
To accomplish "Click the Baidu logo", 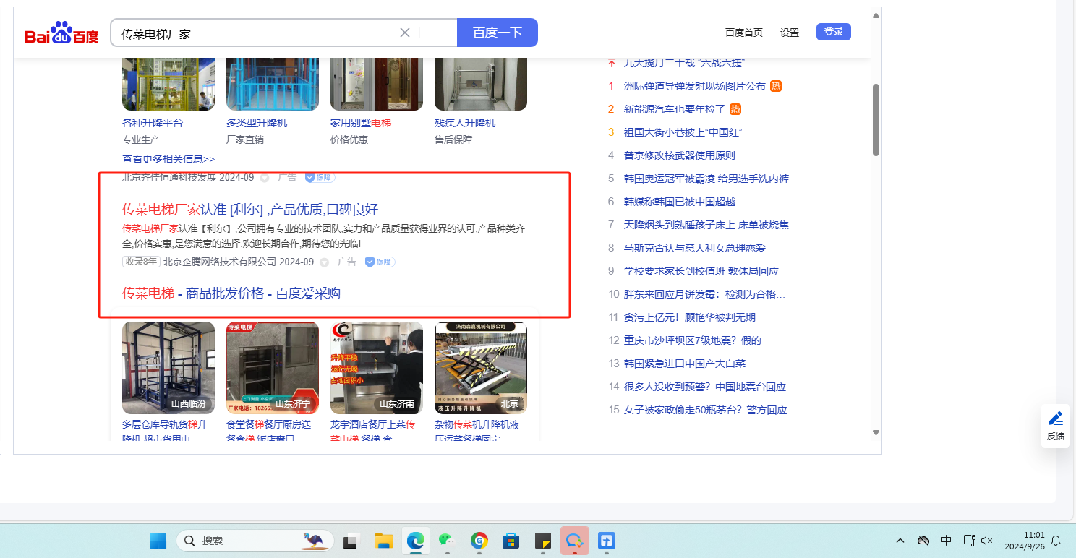I will point(61,33).
